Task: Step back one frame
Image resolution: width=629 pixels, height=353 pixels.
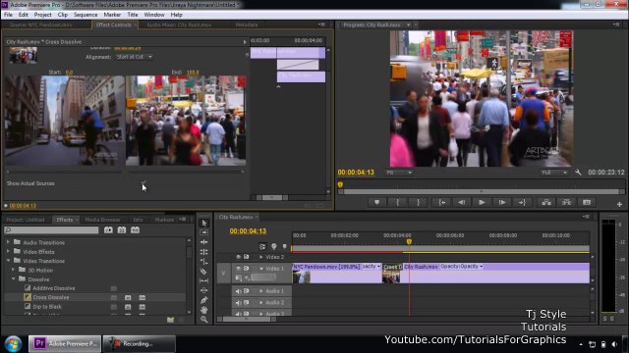Action: (x=462, y=203)
